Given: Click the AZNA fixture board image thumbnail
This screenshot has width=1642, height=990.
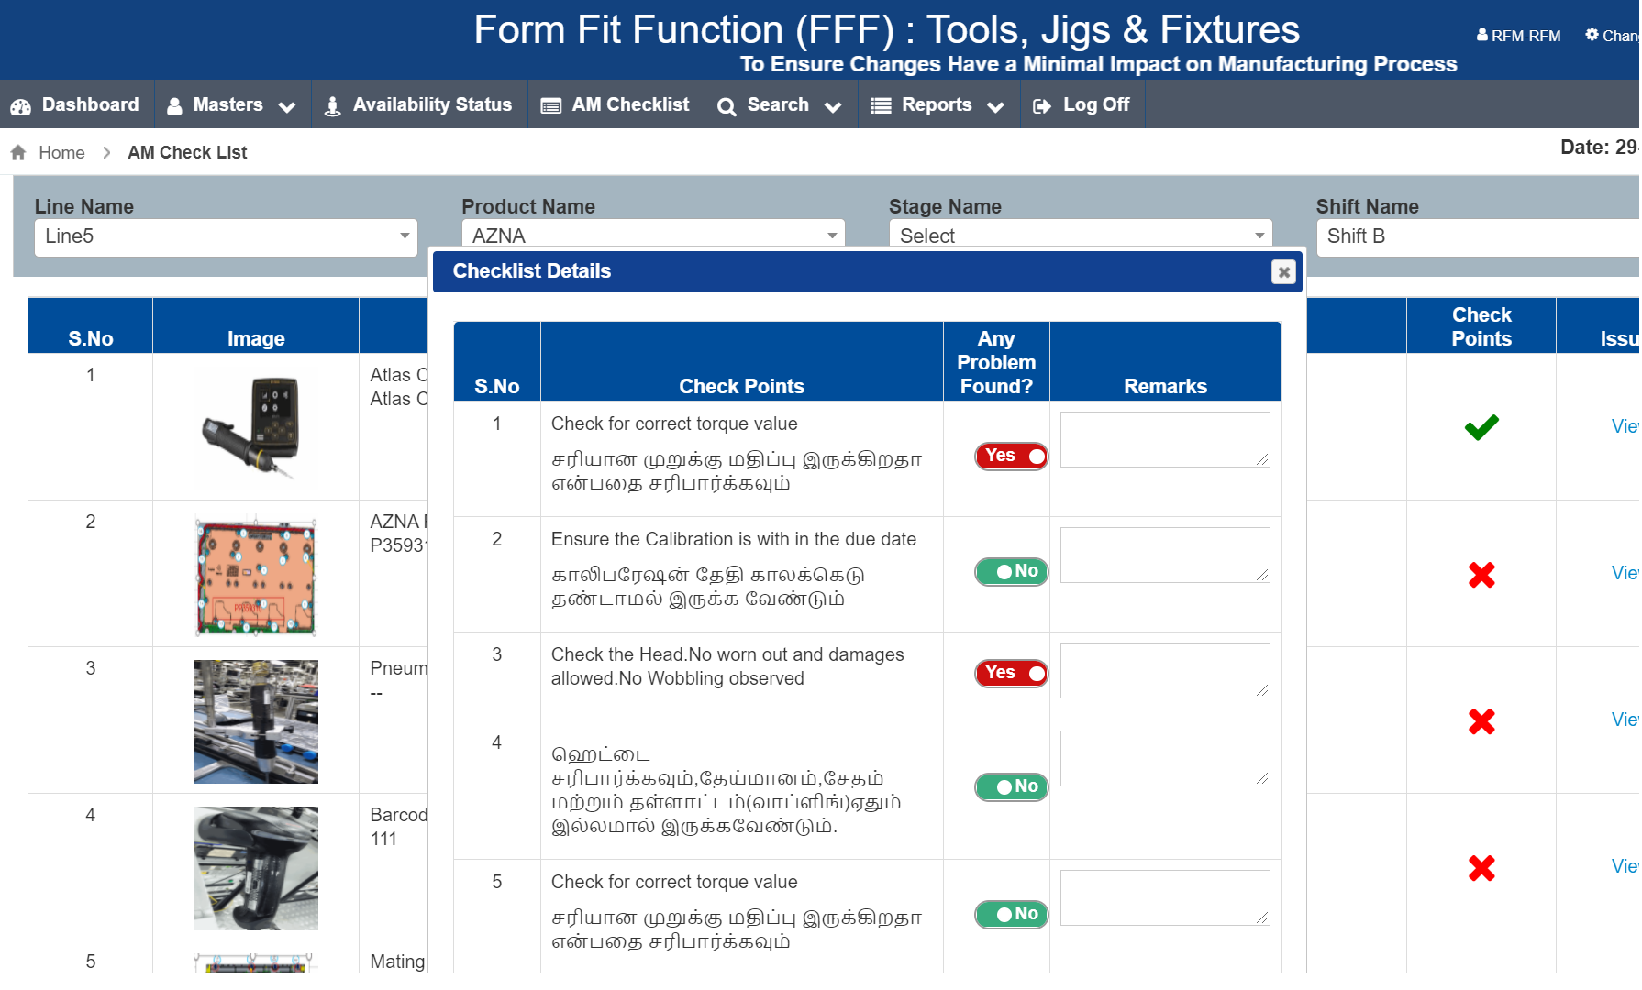Looking at the screenshot, I should click(256, 577).
